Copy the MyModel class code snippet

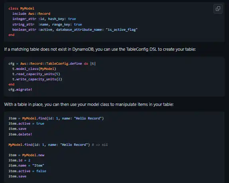(218, 9)
